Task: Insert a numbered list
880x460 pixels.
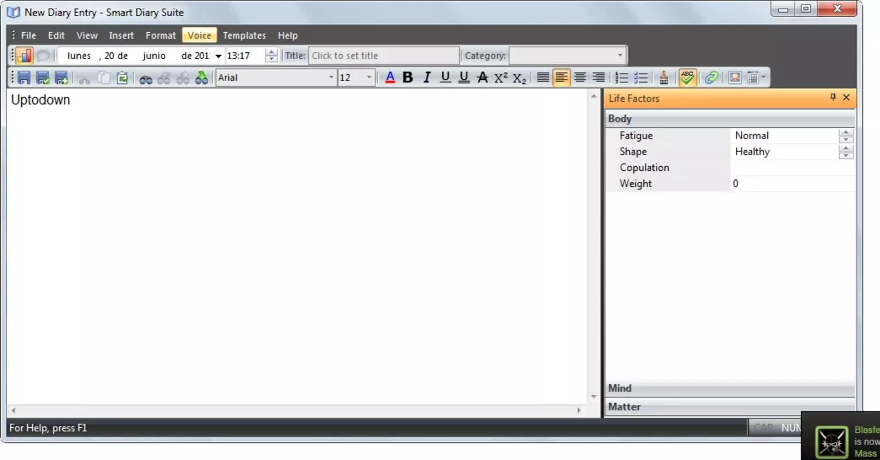Action: (x=621, y=78)
